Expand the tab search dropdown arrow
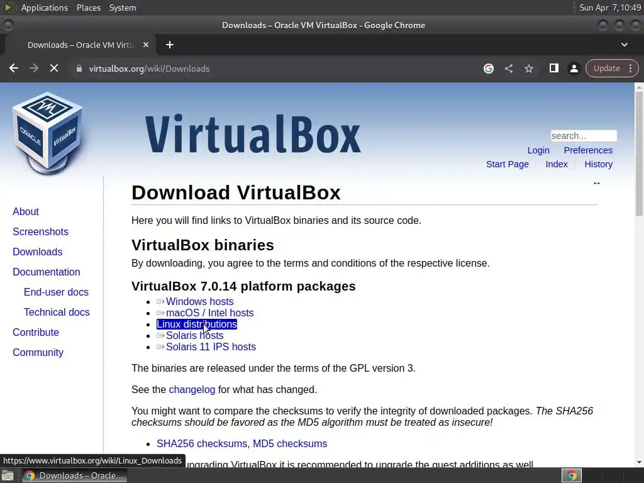 (x=625, y=45)
